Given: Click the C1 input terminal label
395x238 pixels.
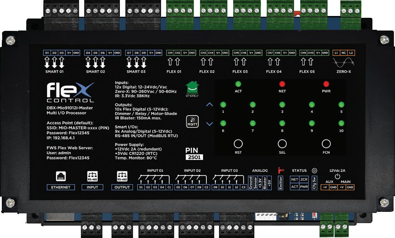Looking at the screenshot, I should (169, 187).
